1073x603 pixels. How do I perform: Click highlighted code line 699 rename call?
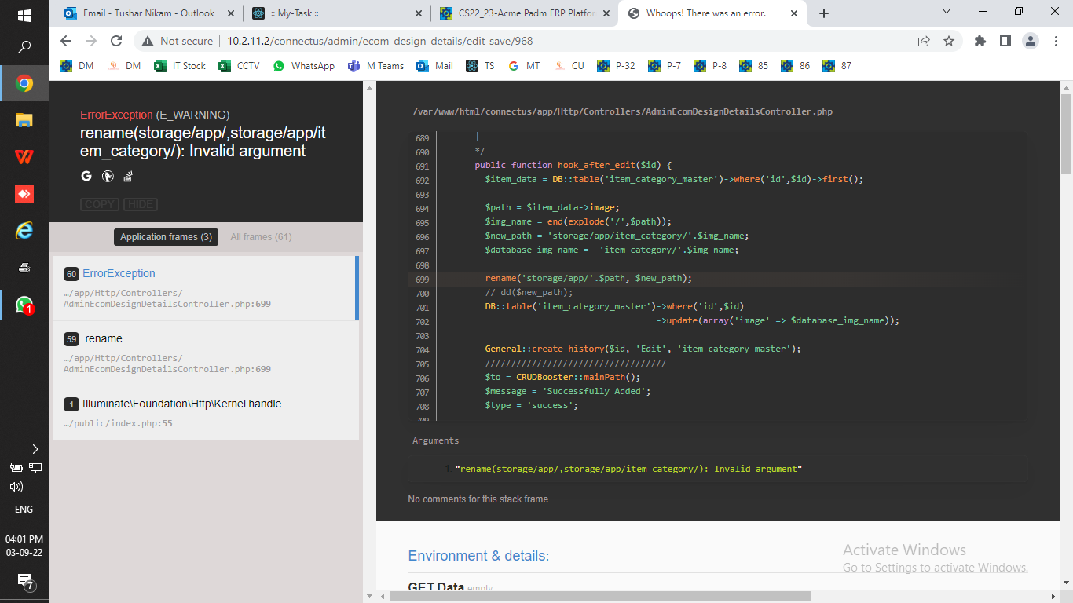(x=588, y=278)
